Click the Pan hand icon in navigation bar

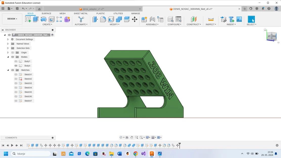pos(132,138)
